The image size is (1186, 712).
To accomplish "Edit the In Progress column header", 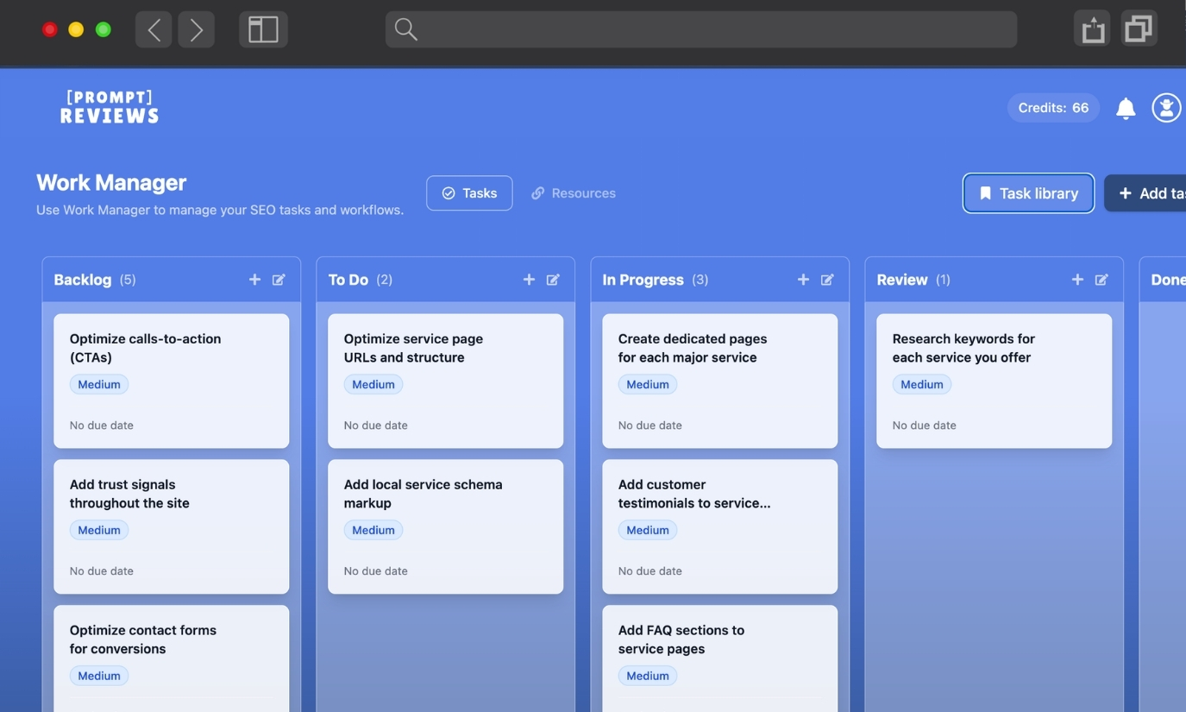I will click(827, 280).
